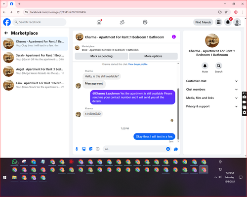Click the large listing photo in right panel
The width and height of the screenshot is (247, 197).
212,40
